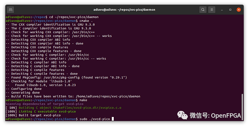Click the 'sudo ./xvcd-pico' command input
The height and width of the screenshot is (127, 249).
coord(95,119)
